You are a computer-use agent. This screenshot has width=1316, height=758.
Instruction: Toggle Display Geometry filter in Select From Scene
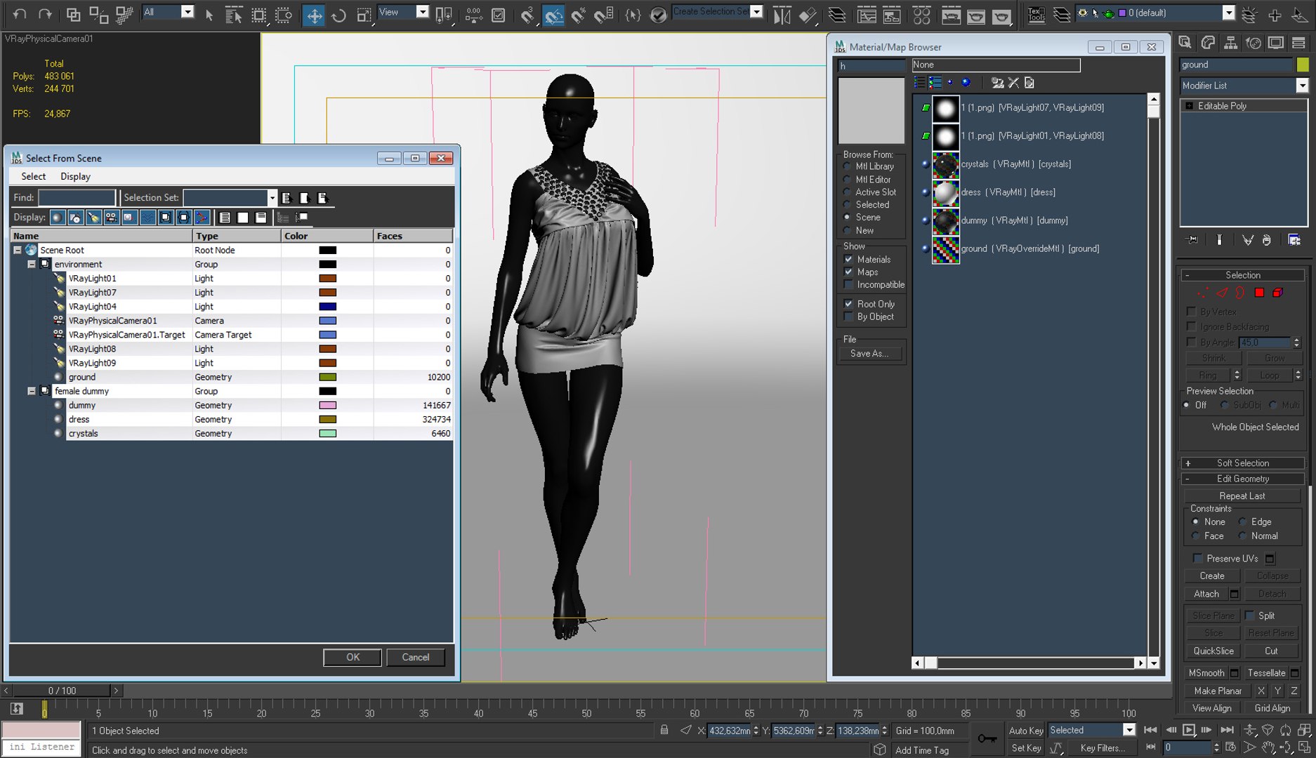[58, 218]
